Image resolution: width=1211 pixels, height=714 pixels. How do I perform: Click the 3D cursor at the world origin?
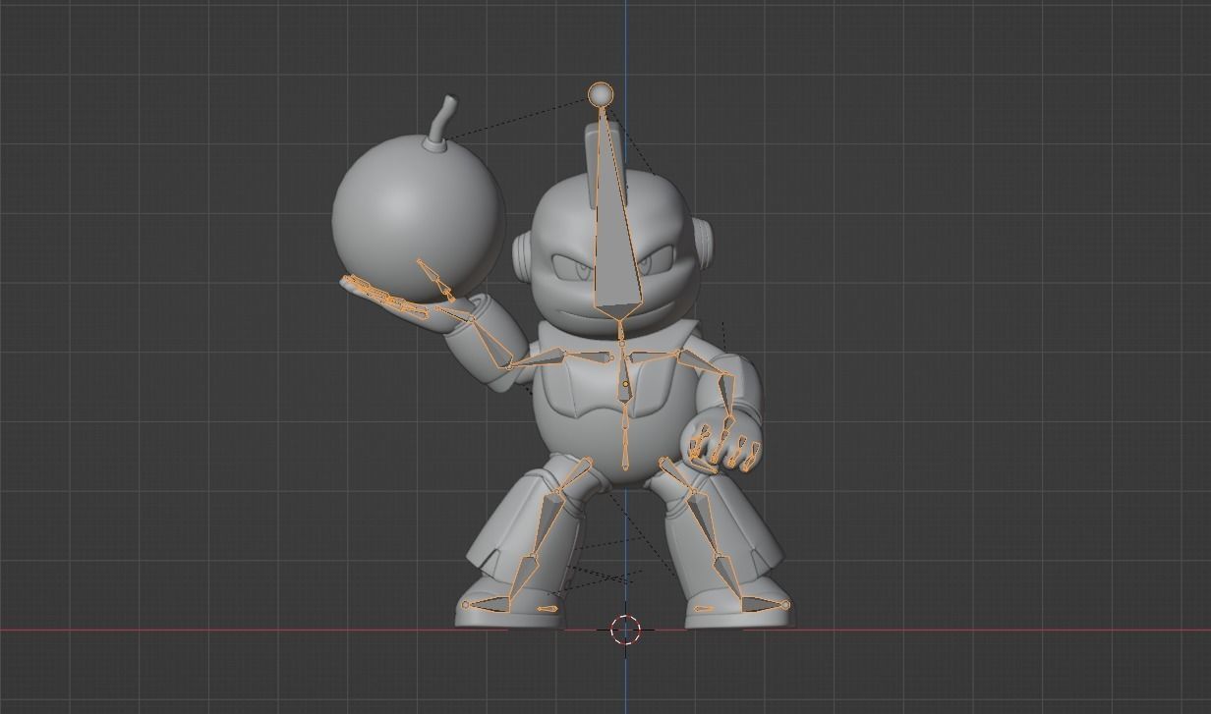(x=625, y=630)
